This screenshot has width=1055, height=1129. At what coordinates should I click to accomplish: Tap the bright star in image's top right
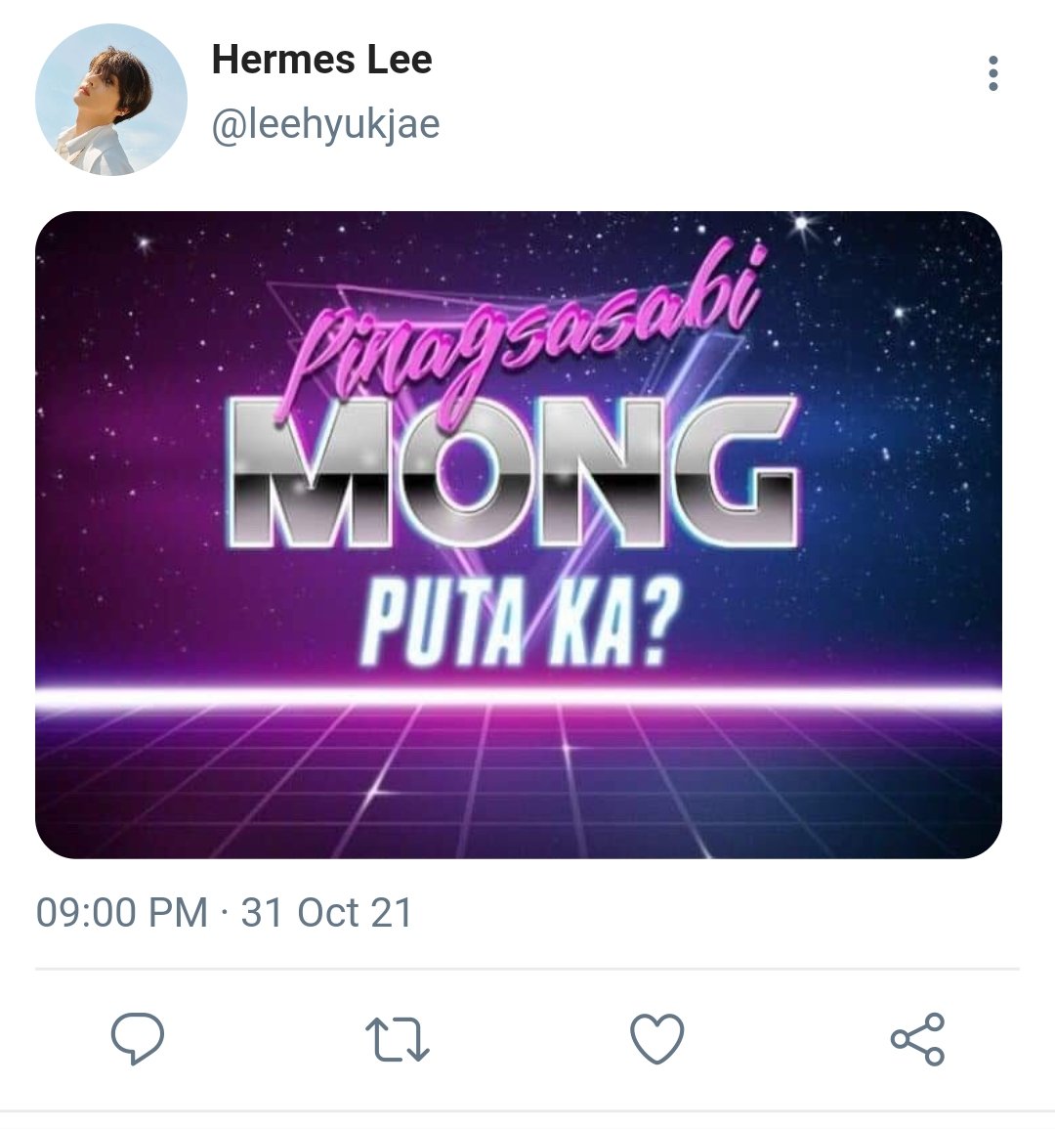(x=801, y=224)
